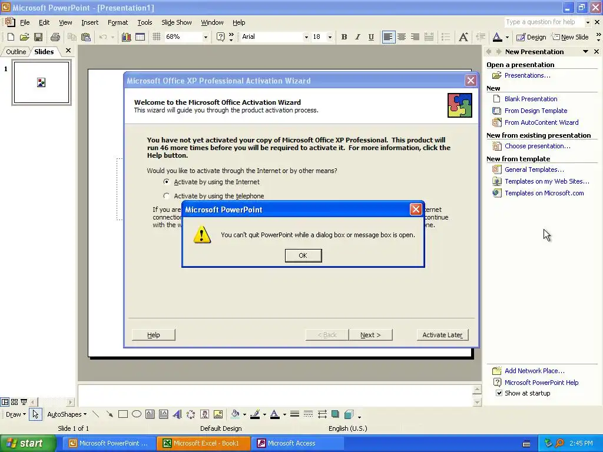Click the Insert Picture icon on Drawing toolbar
The image size is (603, 452).
218,414
